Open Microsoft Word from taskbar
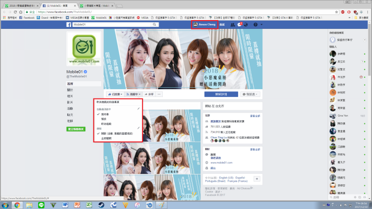Screen dimensions: 372x209 pos(65,205)
